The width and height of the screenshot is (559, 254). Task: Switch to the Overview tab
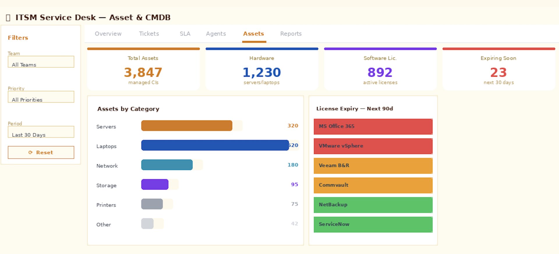(x=108, y=34)
